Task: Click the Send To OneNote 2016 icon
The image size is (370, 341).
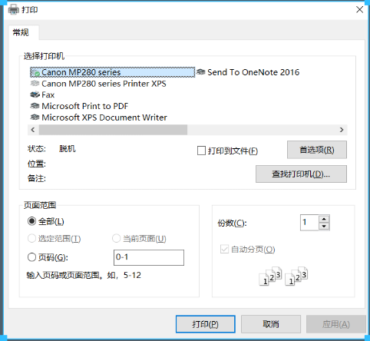Action: coord(200,72)
